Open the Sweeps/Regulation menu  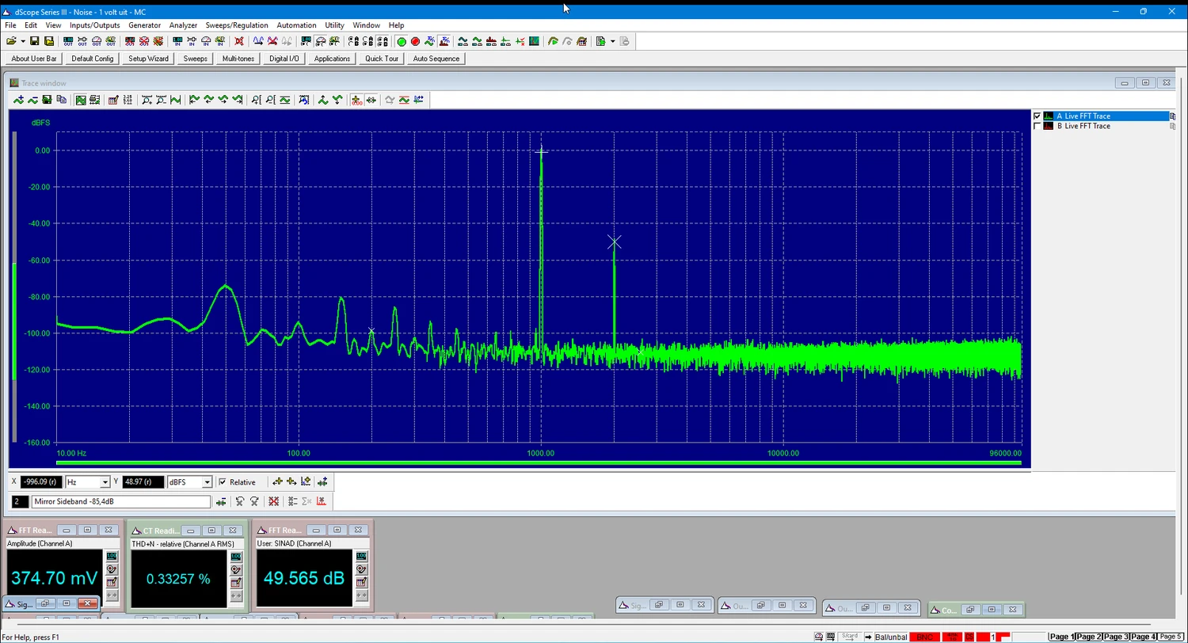click(236, 25)
